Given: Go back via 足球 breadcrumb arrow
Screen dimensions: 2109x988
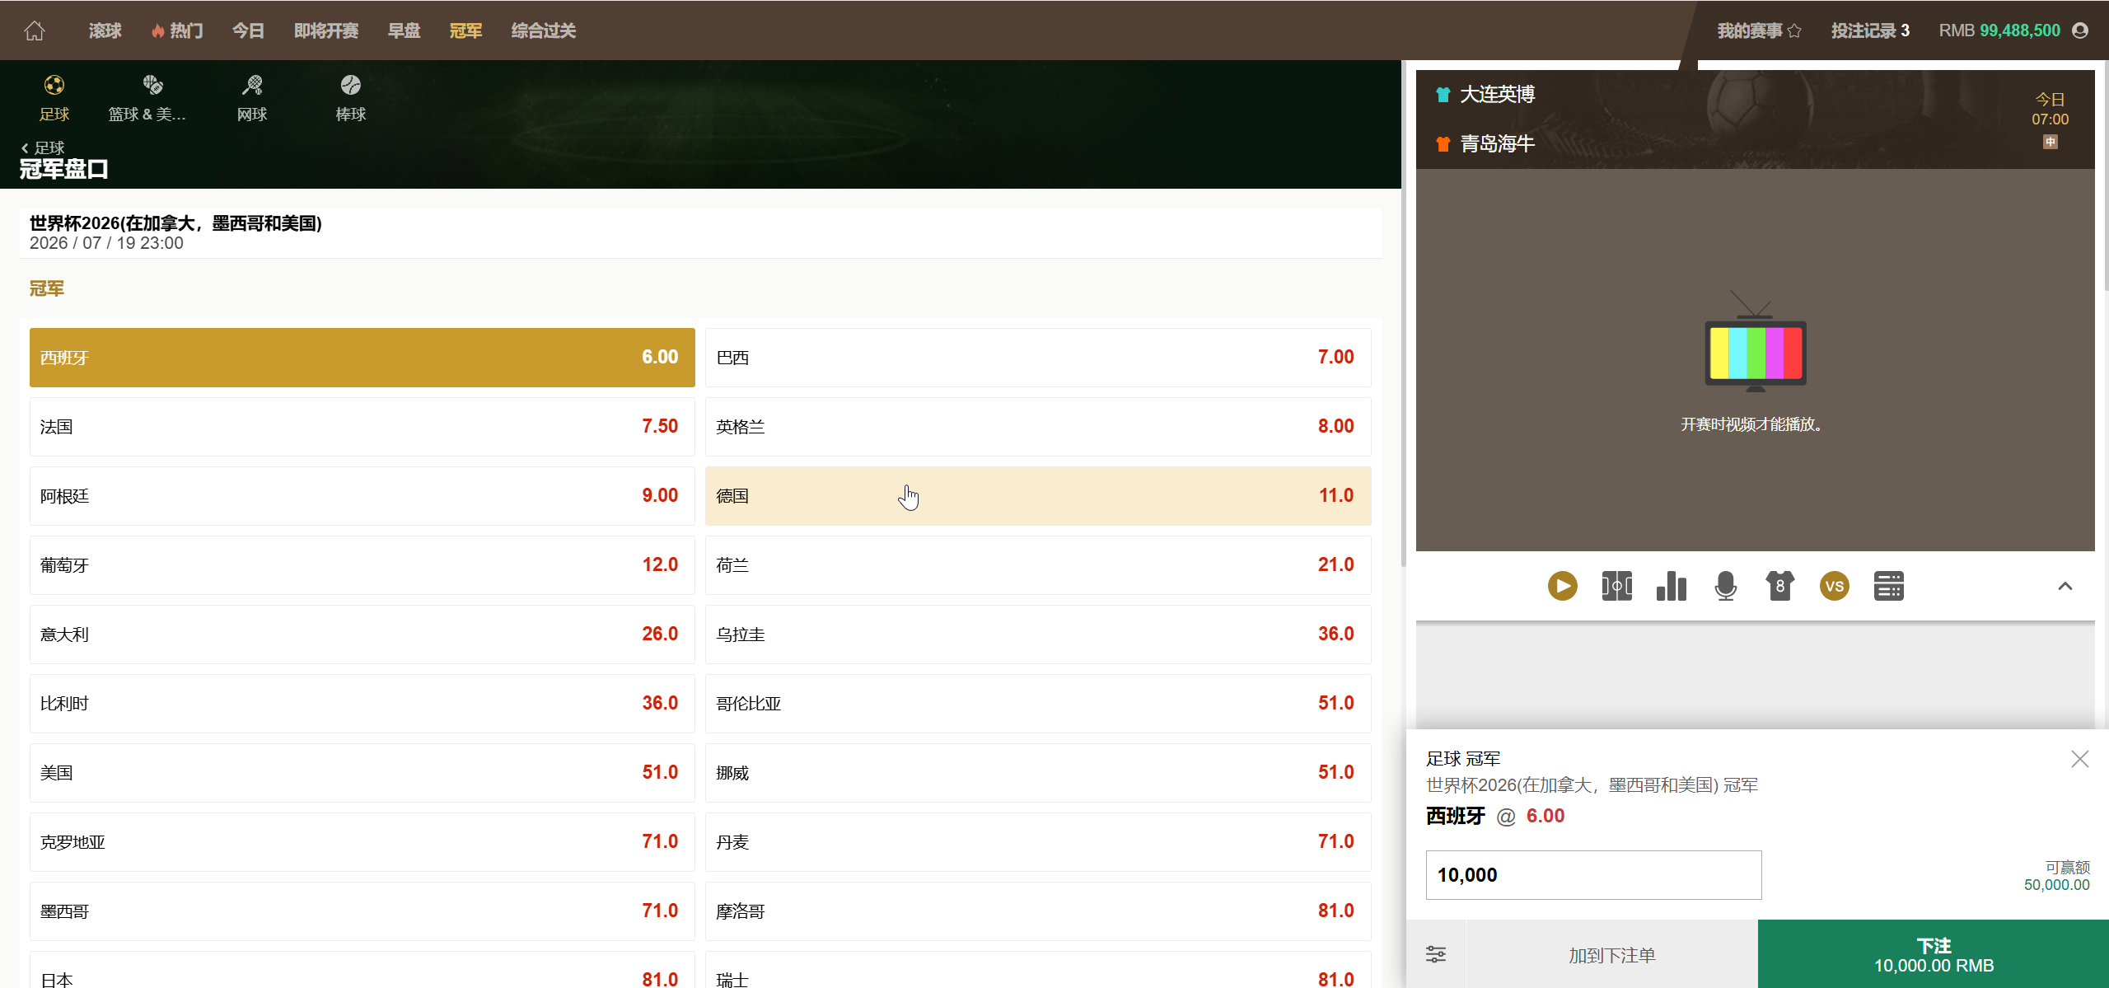Looking at the screenshot, I should point(24,147).
